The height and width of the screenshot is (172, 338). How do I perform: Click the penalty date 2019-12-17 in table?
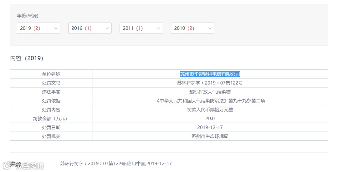click(210, 128)
